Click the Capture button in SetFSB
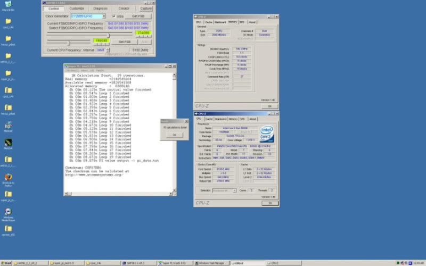The width and height of the screenshot is (426, 266). click(x=146, y=9)
